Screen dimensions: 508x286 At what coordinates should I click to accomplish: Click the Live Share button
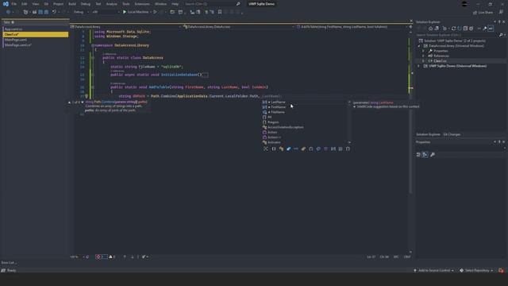(483, 13)
